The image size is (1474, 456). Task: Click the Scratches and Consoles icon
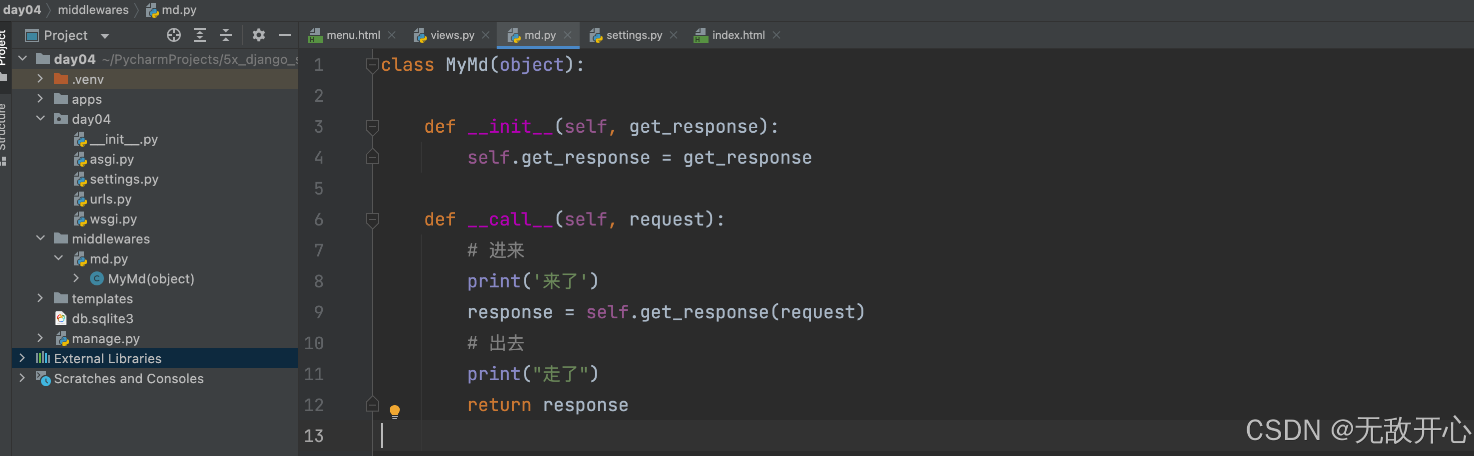(x=43, y=378)
